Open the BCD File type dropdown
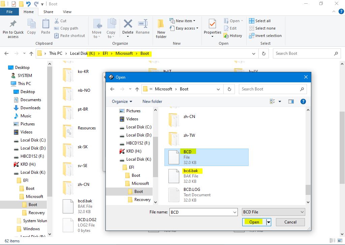Image resolution: width=345 pixels, height=245 pixels. point(273,212)
